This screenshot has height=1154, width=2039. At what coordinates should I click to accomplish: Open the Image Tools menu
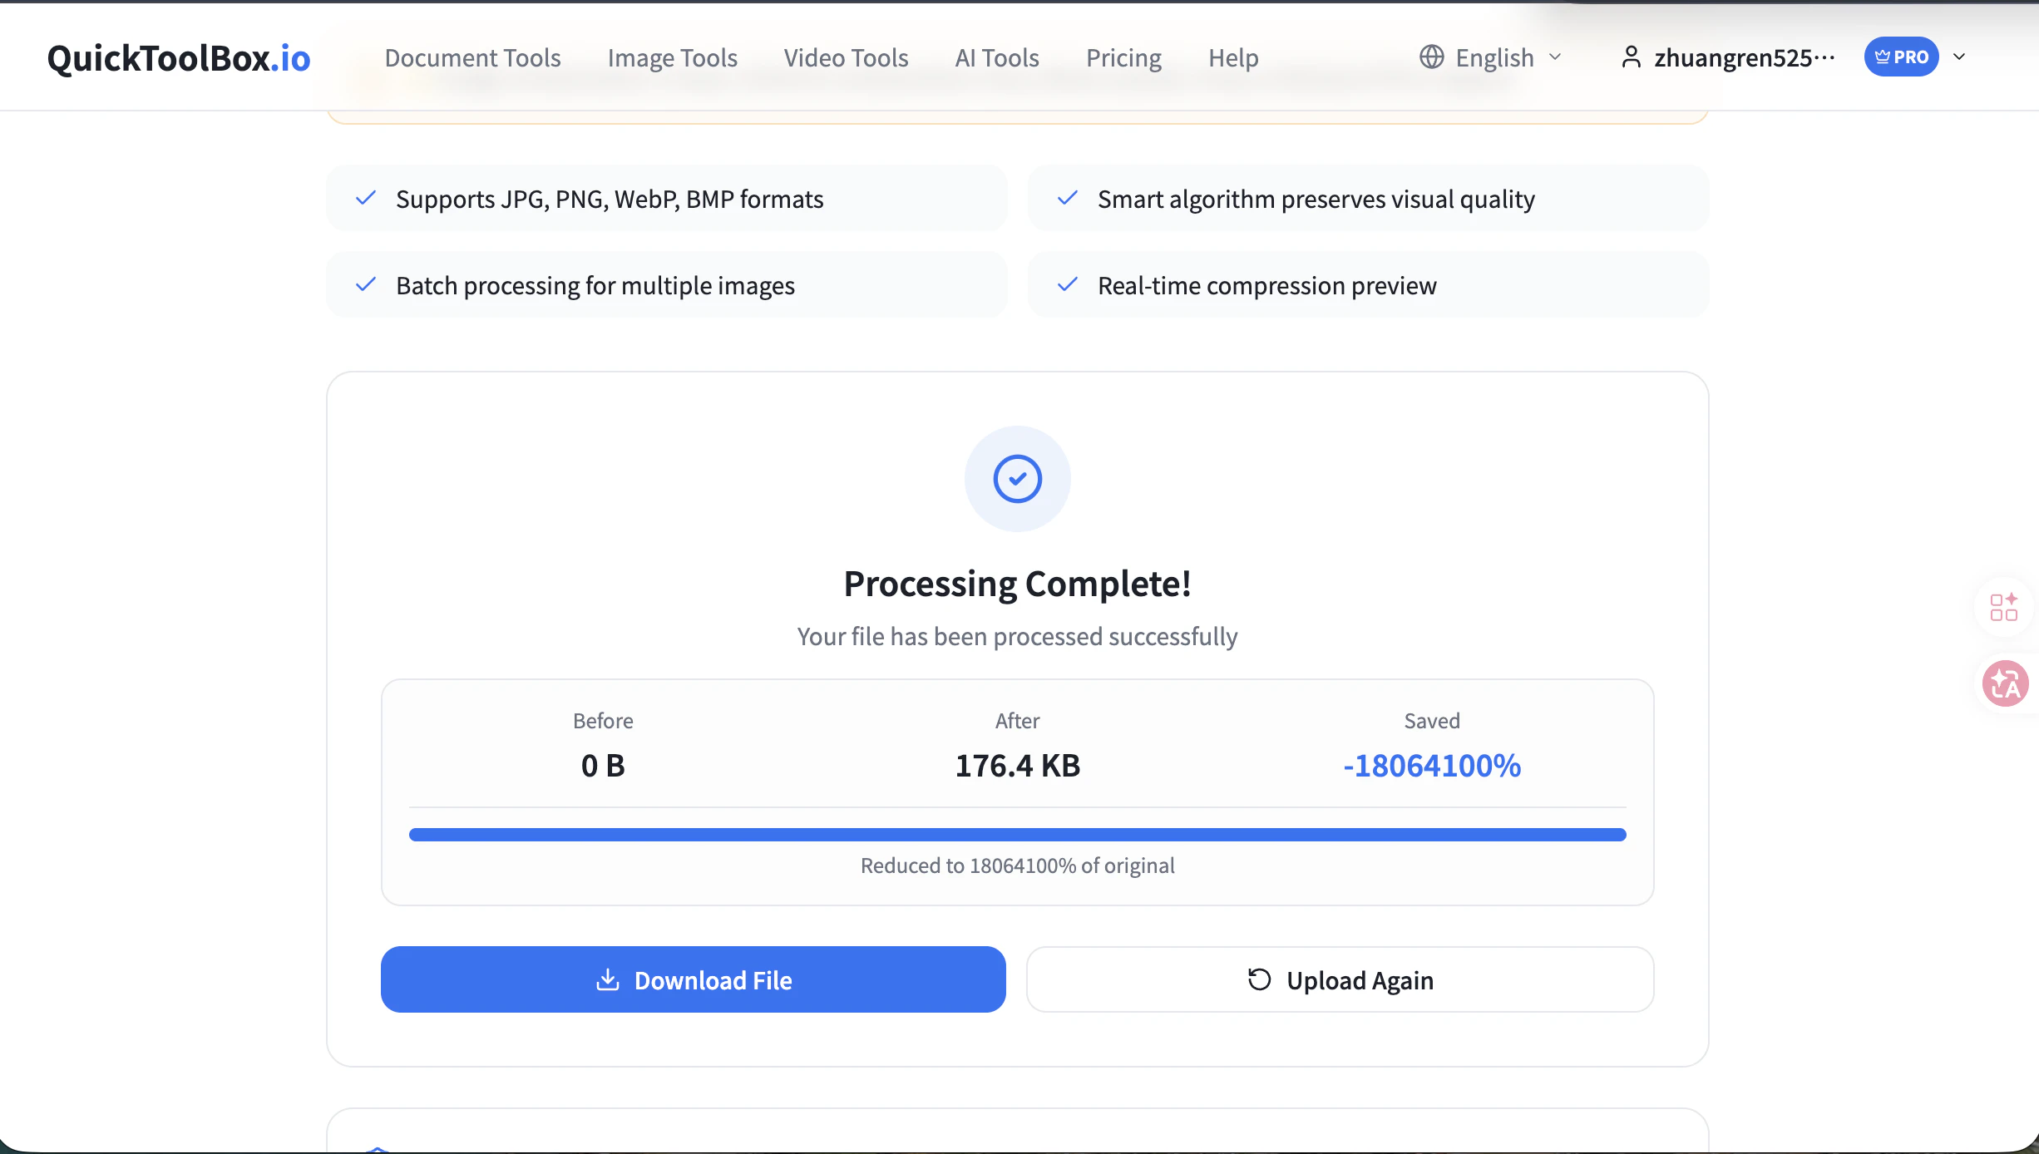pos(672,57)
